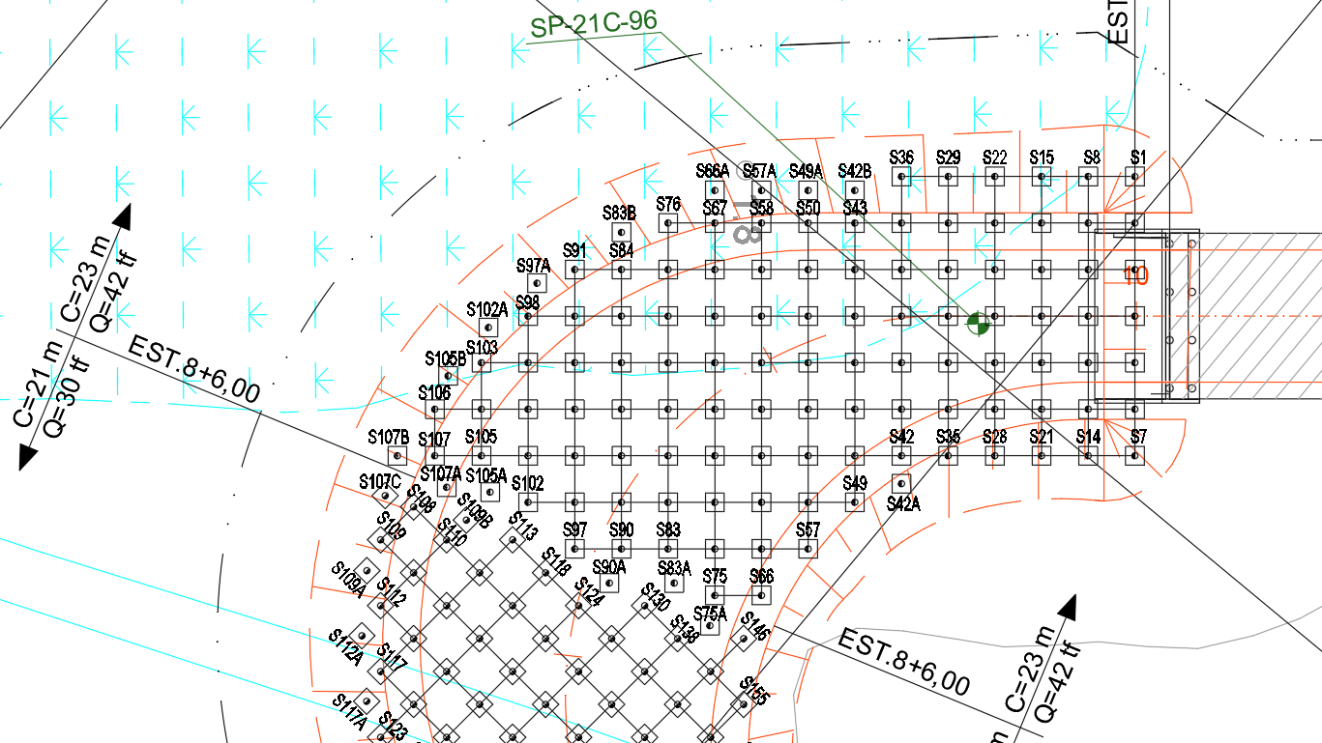Select pile marker S1 square
The height and width of the screenshot is (743, 1322).
click(x=1136, y=177)
